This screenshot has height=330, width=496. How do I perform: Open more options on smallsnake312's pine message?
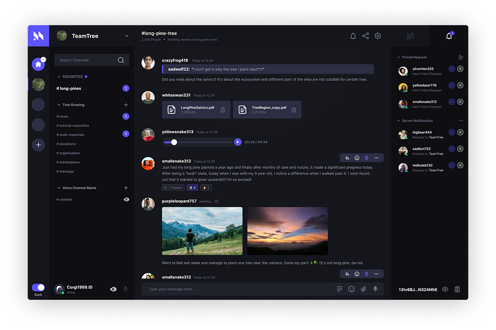coord(376,158)
